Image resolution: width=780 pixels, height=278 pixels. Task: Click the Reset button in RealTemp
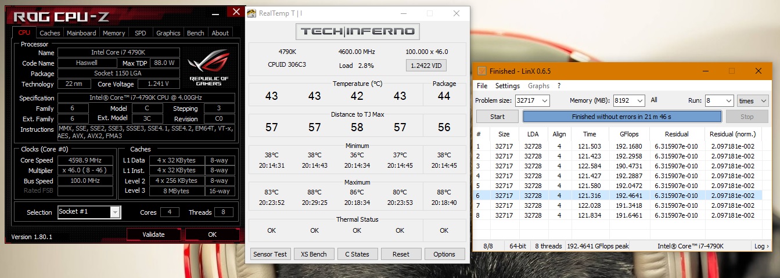[401, 254]
